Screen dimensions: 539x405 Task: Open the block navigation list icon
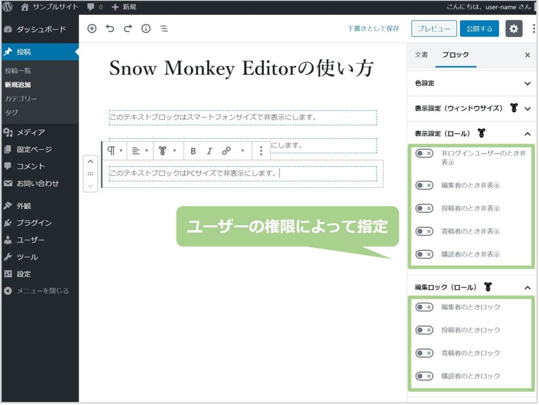pyautogui.click(x=164, y=28)
